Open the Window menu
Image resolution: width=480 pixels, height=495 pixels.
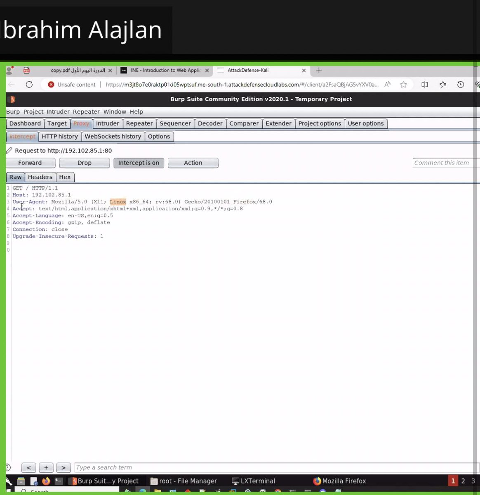coord(115,112)
